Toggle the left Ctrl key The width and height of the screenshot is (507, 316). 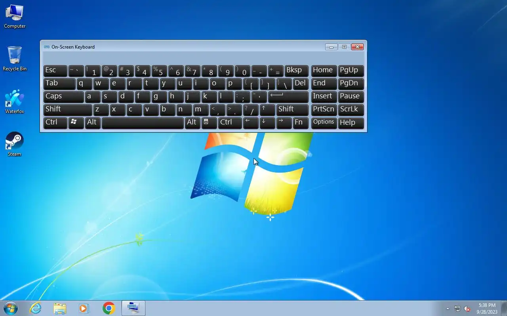click(x=55, y=123)
